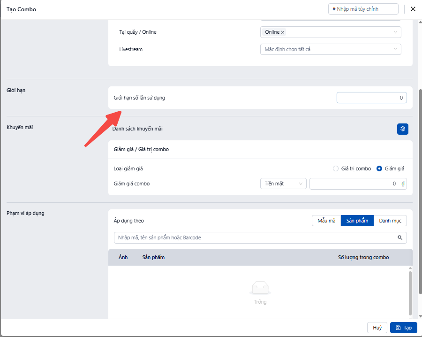422x337 pixels.
Task: Click the đ currency symbol in discount field
Action: [x=403, y=184]
